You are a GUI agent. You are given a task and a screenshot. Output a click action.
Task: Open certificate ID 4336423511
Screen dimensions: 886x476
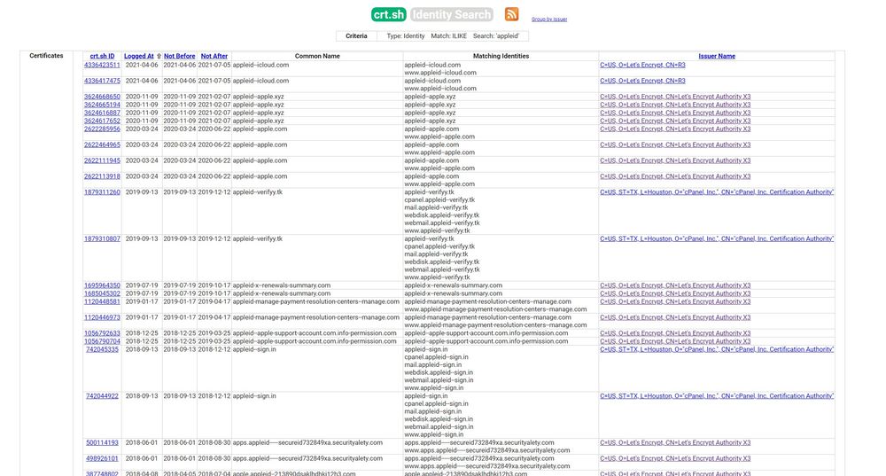[102, 65]
